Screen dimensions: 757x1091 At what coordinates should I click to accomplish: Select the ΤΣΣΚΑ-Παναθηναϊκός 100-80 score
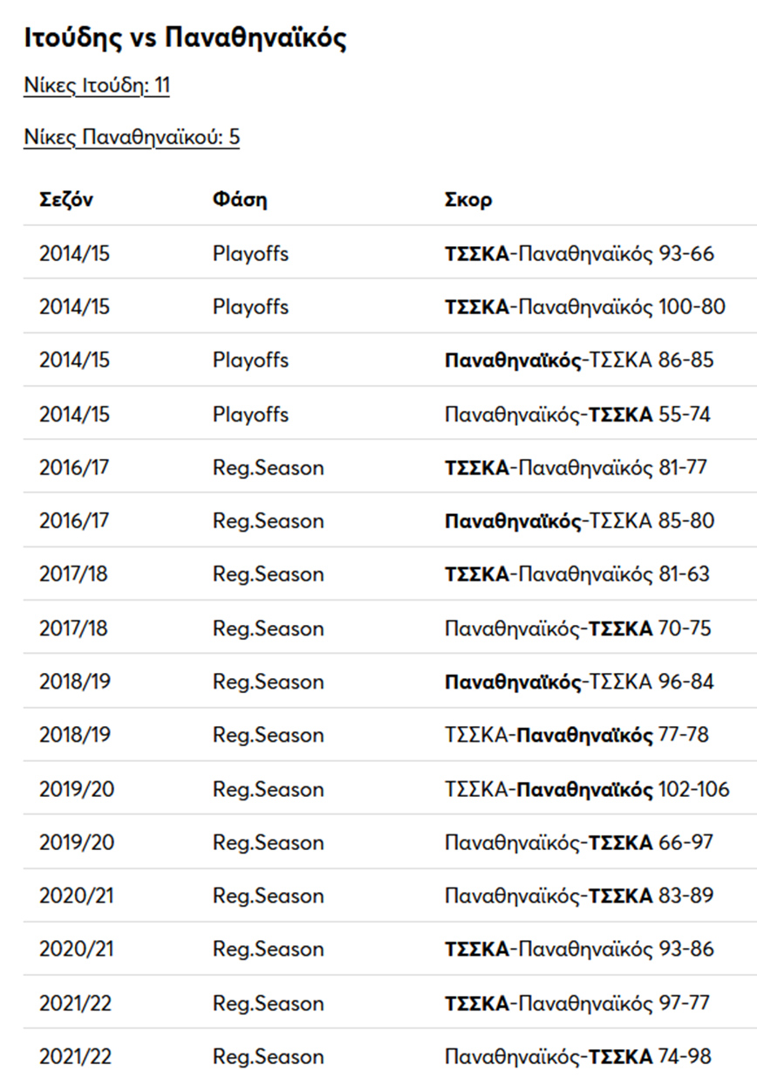(x=584, y=307)
